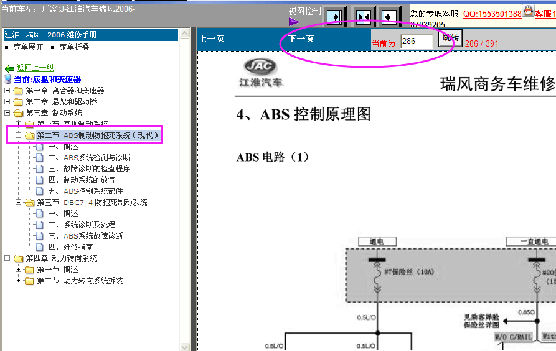Image resolution: width=556 pixels, height=351 pixels.
Task: Open 三、ABS系统故障诊断
Action: point(85,236)
